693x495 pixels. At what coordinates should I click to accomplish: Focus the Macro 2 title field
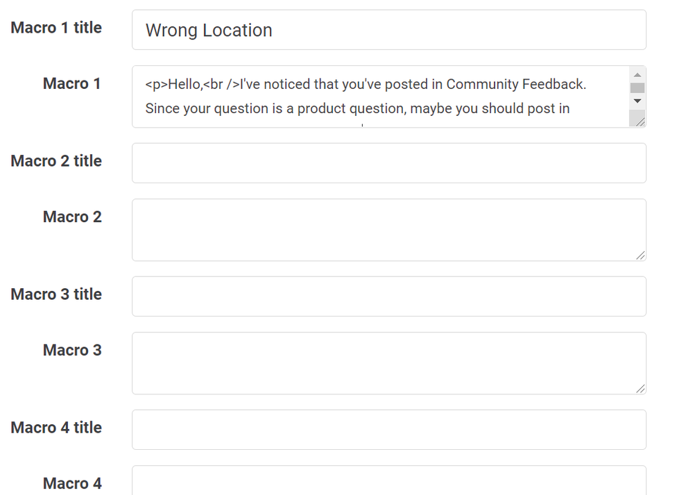pos(389,162)
